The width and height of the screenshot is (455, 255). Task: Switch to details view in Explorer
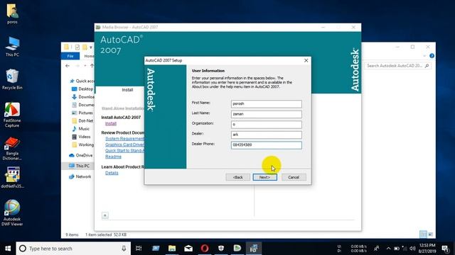tap(424, 234)
